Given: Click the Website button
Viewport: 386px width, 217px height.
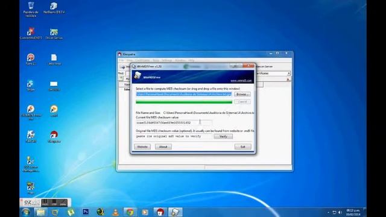Looking at the screenshot, I should coord(142,147).
